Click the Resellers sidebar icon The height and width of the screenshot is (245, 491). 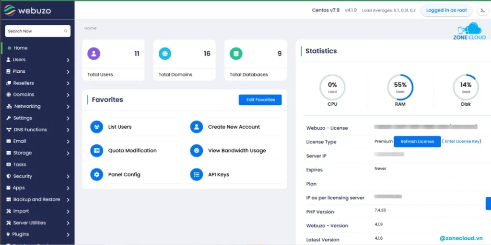9,83
